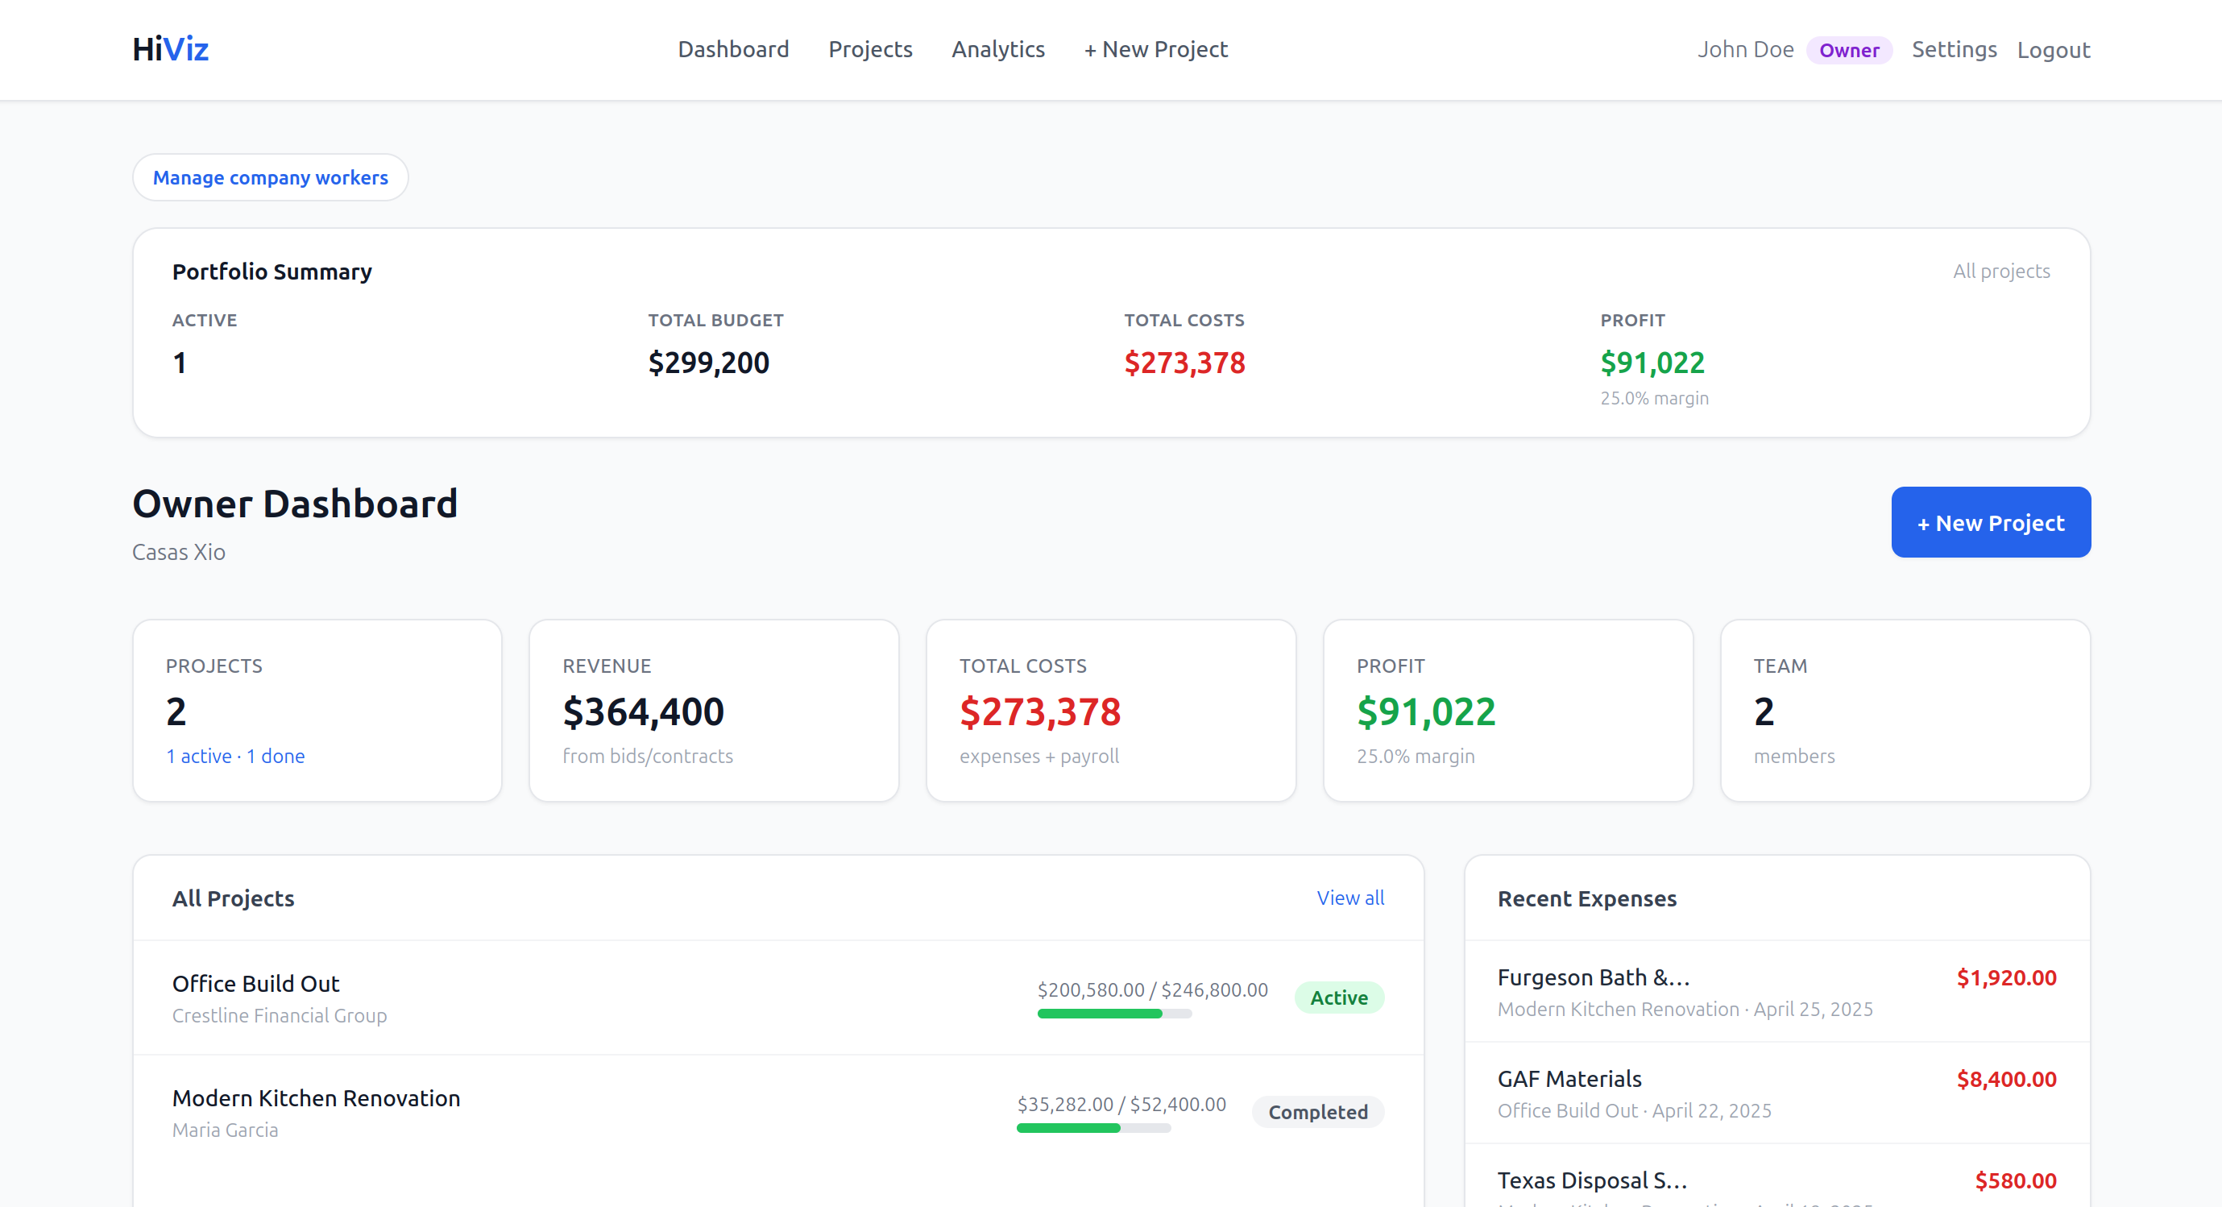Log out via the Logout link

pos(2053,49)
